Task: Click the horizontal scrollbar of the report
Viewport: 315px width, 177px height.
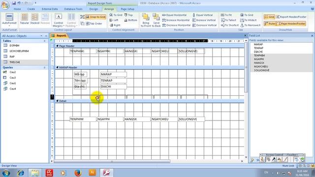Action: click(x=112, y=161)
